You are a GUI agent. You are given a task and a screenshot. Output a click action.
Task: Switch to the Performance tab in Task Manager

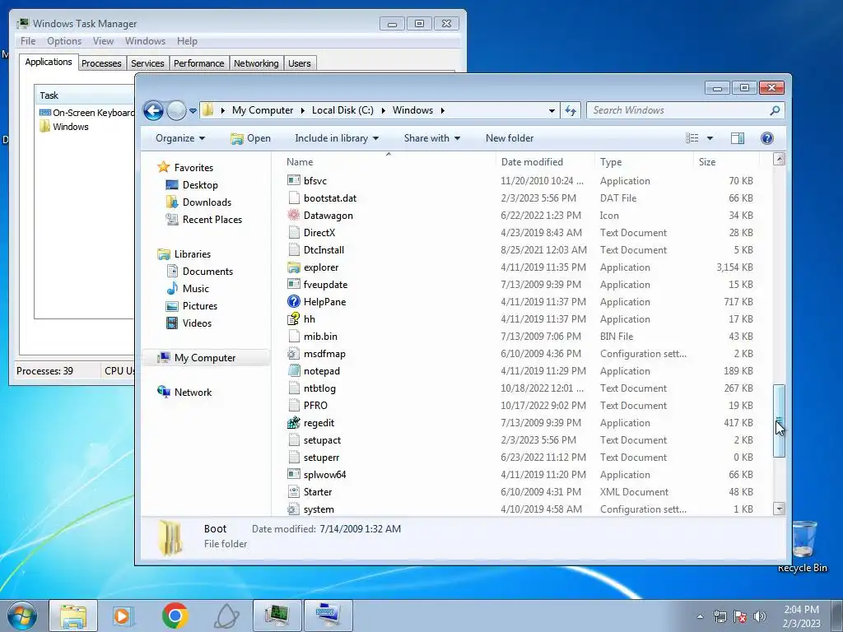198,63
